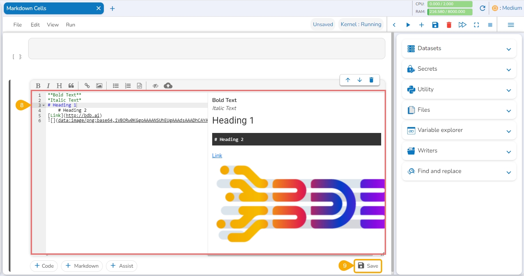The image size is (524, 276).
Task: Click the RAM usage progress bar
Action: click(450, 11)
